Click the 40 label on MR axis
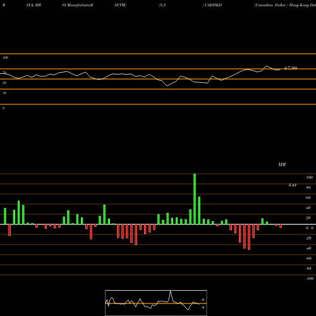 click(x=308, y=208)
